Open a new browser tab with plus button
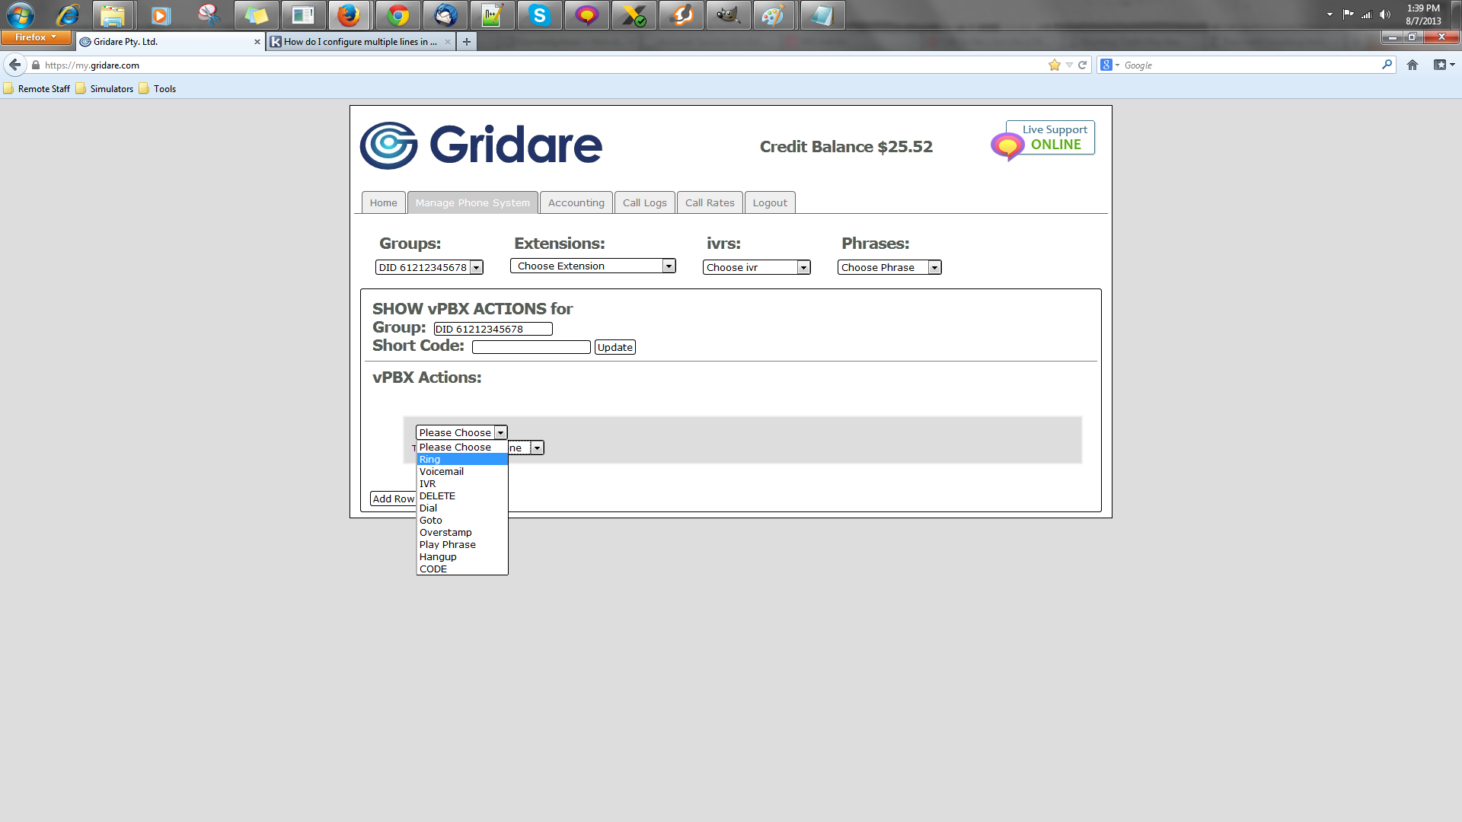Screen dimensions: 1462x822 coord(466,42)
